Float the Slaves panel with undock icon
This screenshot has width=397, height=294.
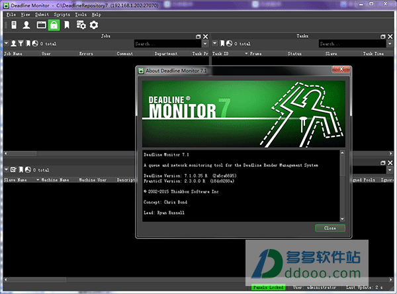[x=383, y=163]
